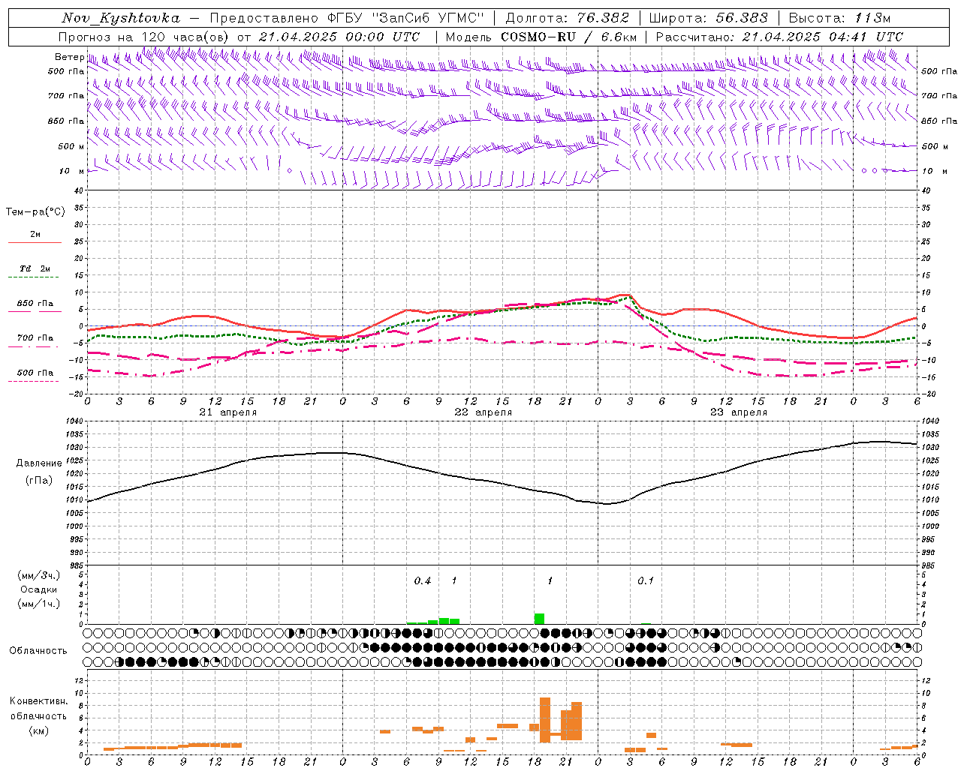
Task: Click the "23 апреля" date label
Action: click(x=739, y=412)
